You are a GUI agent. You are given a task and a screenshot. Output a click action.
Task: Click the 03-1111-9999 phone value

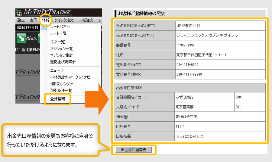[187, 65]
